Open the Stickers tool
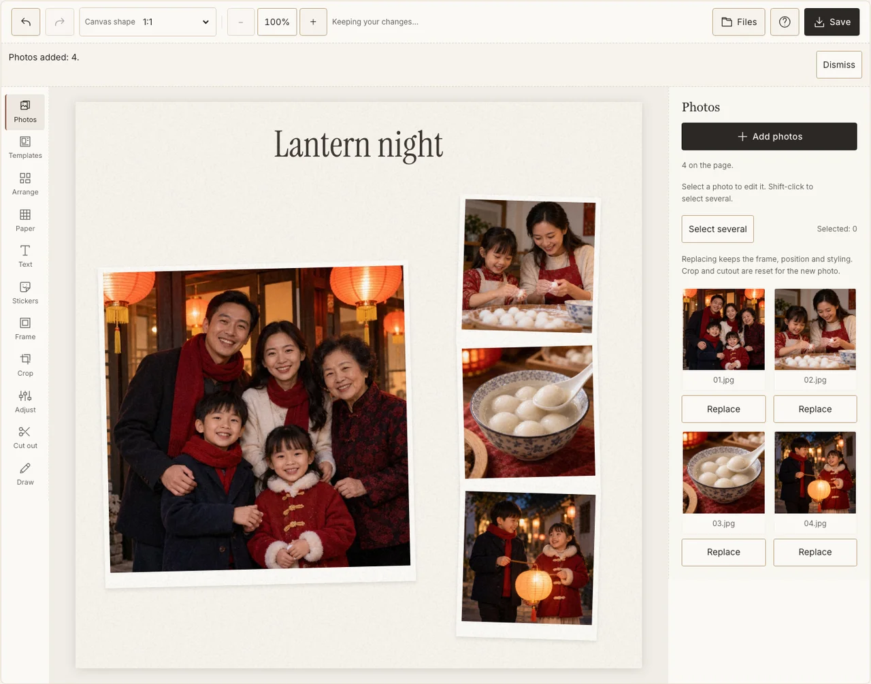The width and height of the screenshot is (871, 684). click(25, 293)
